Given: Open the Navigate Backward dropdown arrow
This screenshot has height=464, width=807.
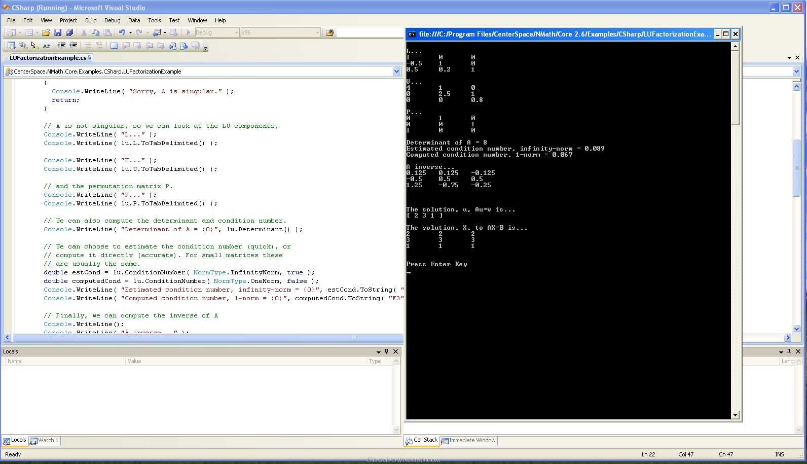Looking at the screenshot, I should 165,32.
